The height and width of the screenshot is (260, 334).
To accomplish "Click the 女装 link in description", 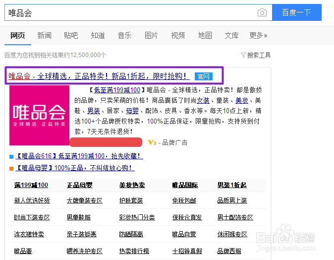I will point(203,100).
